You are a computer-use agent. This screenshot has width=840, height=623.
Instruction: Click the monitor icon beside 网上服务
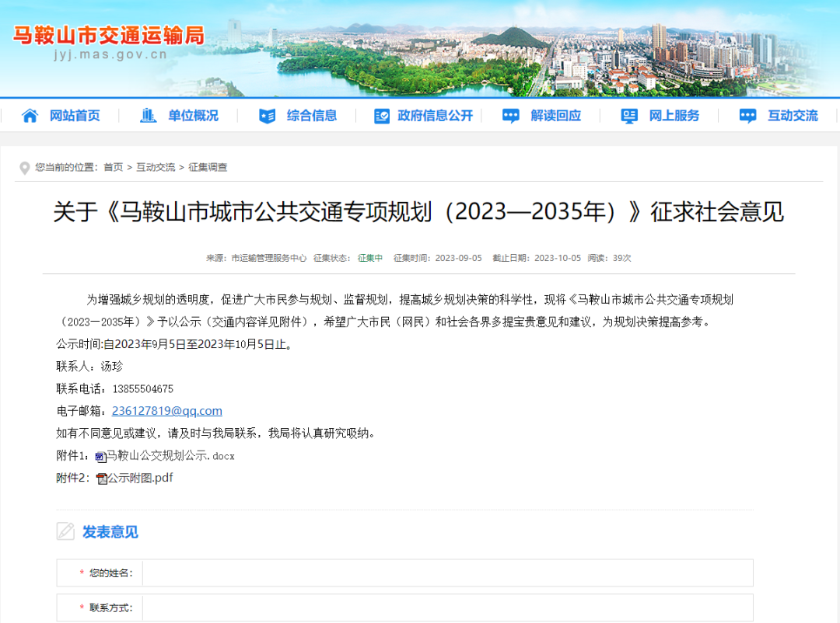(629, 116)
